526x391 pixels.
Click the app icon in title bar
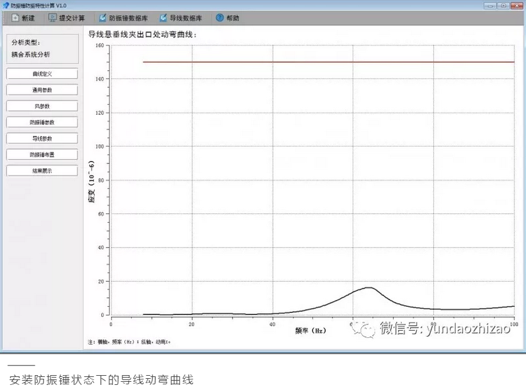(x=5, y=5)
